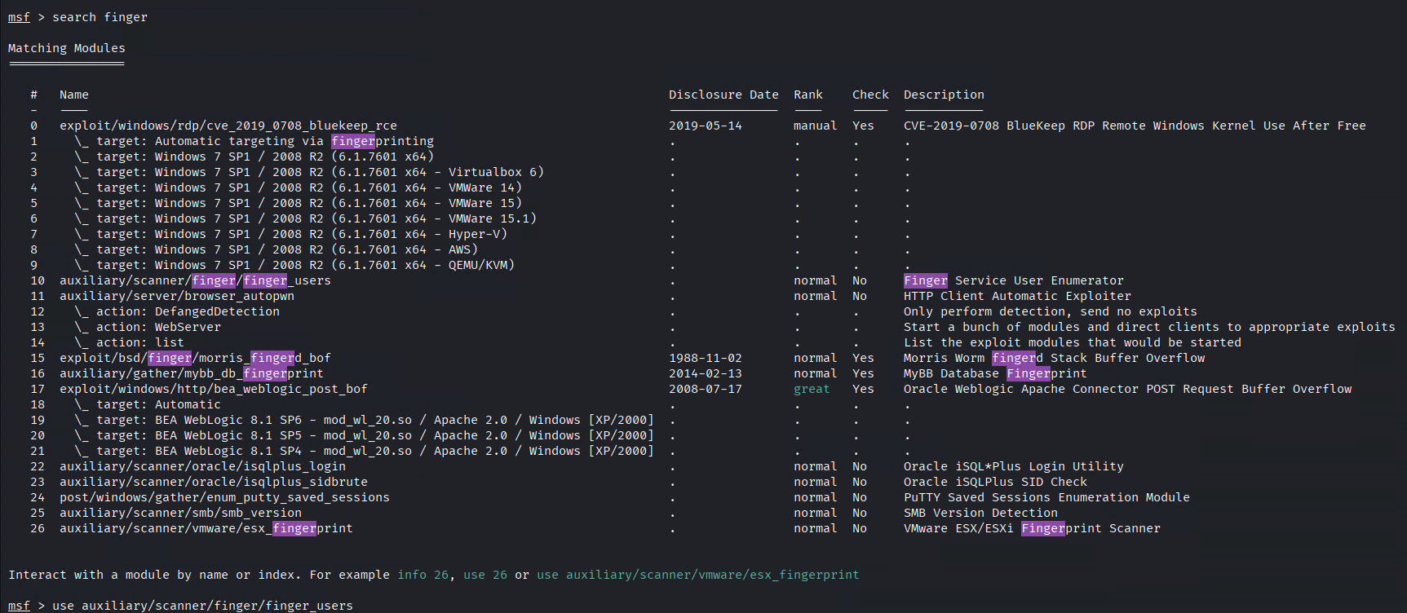The image size is (1407, 613).
Task: Click the 'use 26' example command
Action: pos(484,575)
